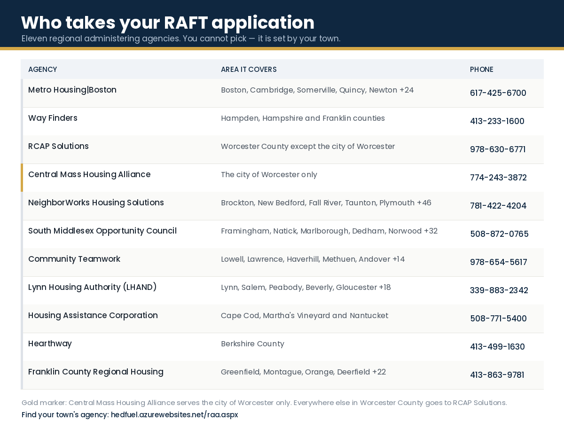Select Lynn Housing Authority (LHAND) name
The image size is (564, 437).
coord(93,287)
